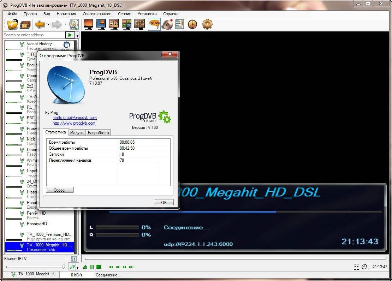The image size is (392, 281).
Task: Toggle the 3D mode monitor icon
Action: pos(114,24)
